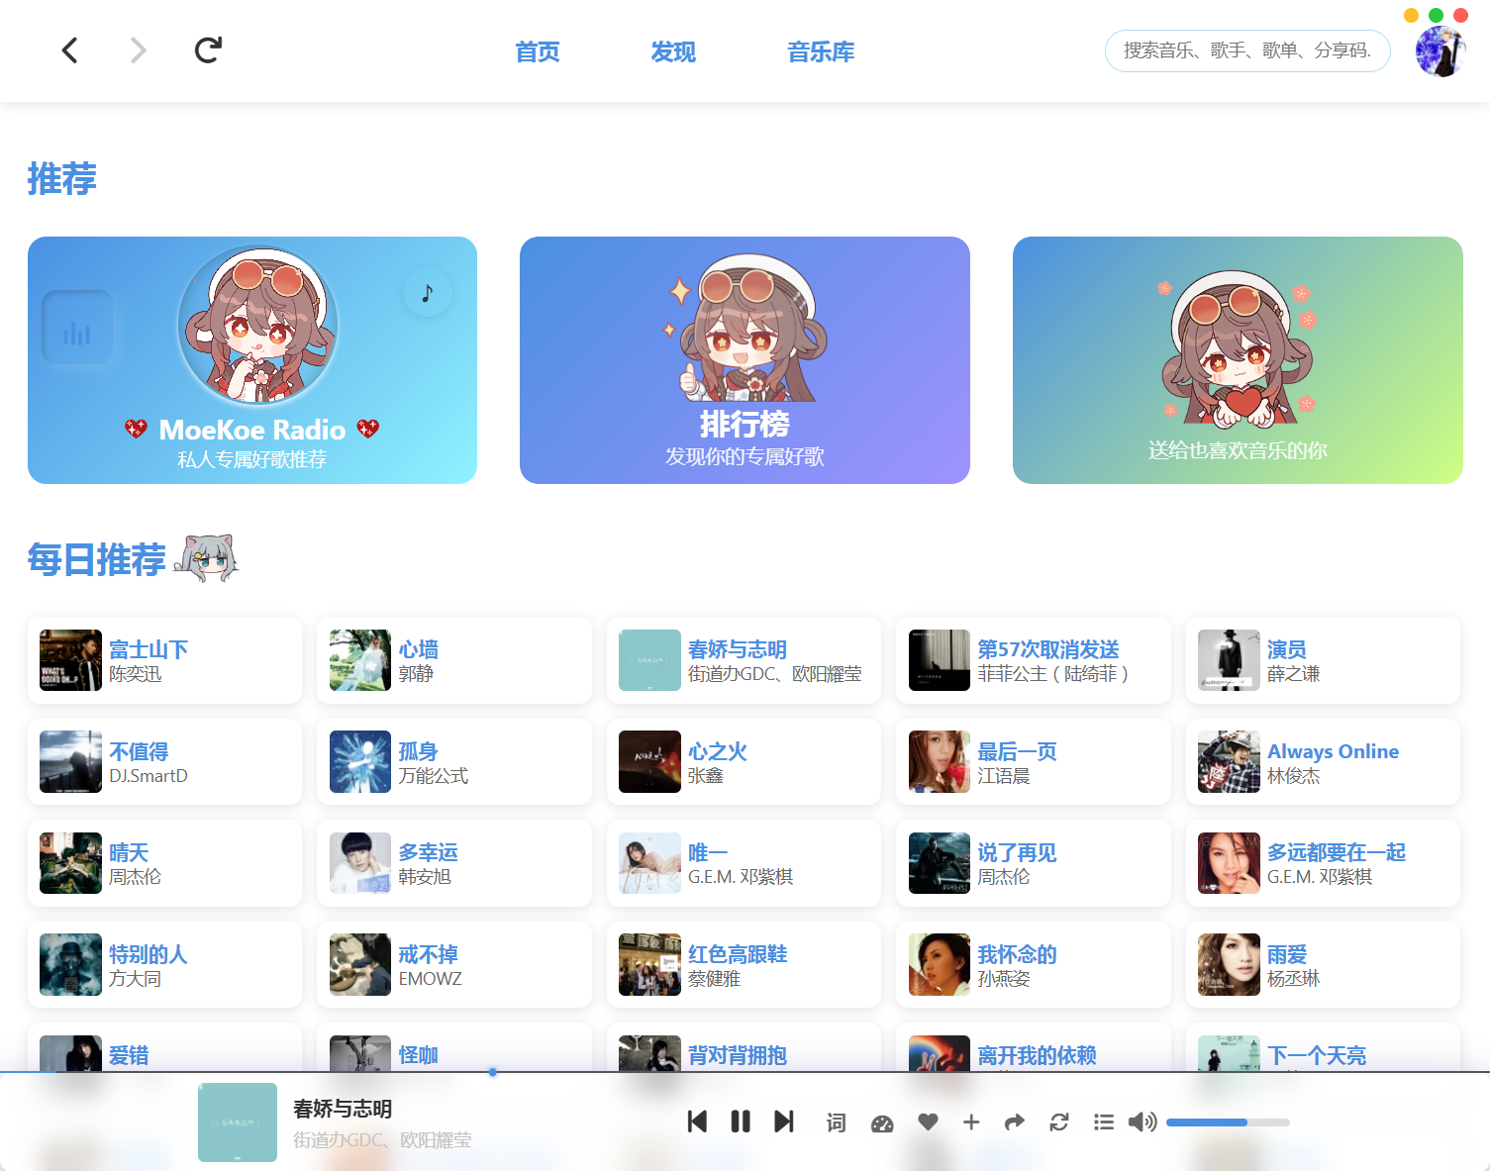
Task: Toggle repeat mode for playback
Action: coord(1058,1122)
